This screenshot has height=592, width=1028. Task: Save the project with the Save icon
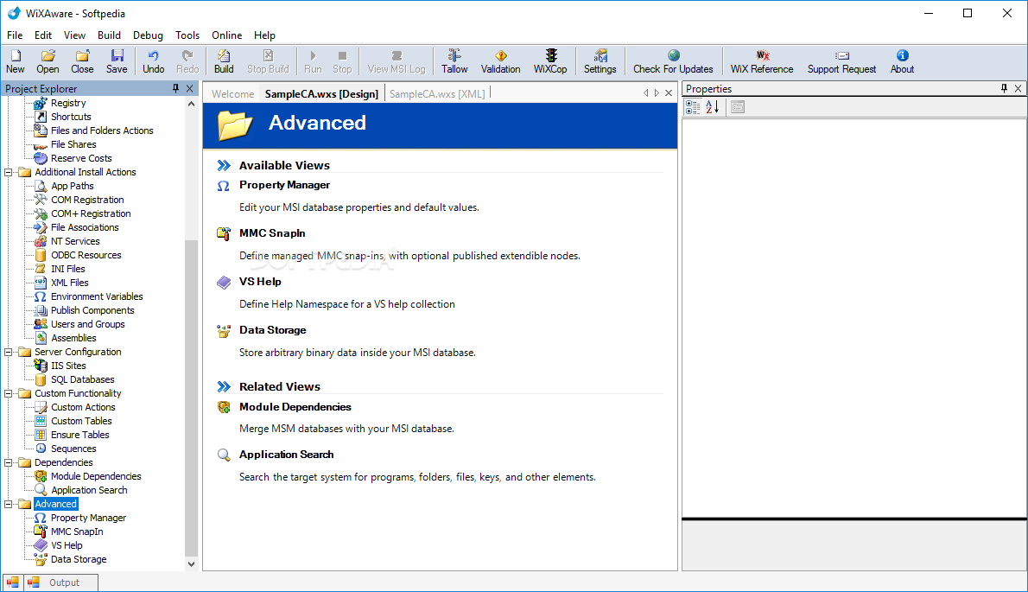(x=117, y=61)
